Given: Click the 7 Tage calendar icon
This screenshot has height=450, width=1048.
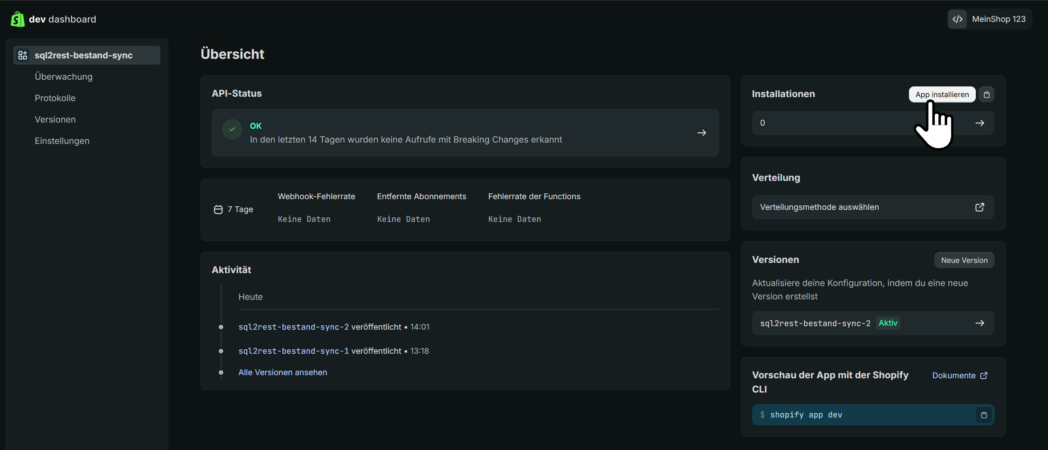Looking at the screenshot, I should tap(218, 209).
